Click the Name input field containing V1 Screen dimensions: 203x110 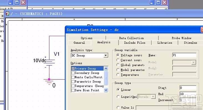point(184,55)
